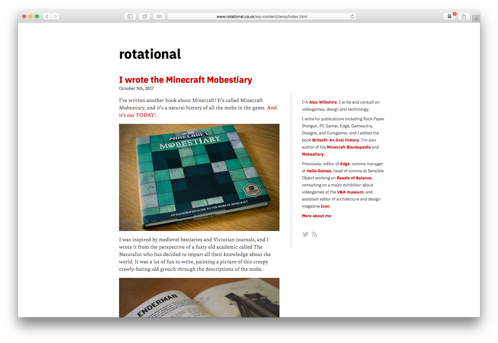Open RSS feed icon in sidebar
Screen dimensions: 498x343
(314, 235)
